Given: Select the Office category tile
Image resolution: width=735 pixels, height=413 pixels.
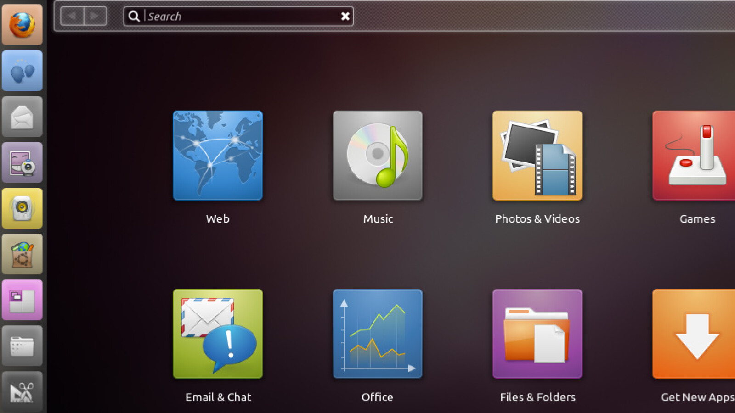Looking at the screenshot, I should (378, 334).
